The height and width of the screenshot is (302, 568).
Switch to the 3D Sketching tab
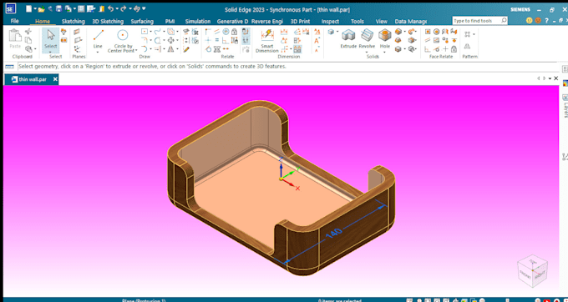coord(108,22)
